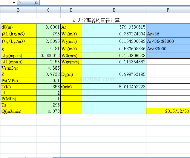The width and height of the screenshot is (190, 158).
Task: Select the Wgv(m/s) value 0.115364682
Action: point(114,62)
